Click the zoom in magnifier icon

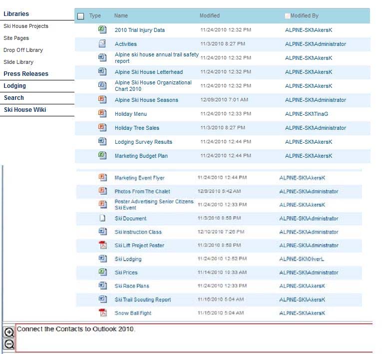pos(8,333)
